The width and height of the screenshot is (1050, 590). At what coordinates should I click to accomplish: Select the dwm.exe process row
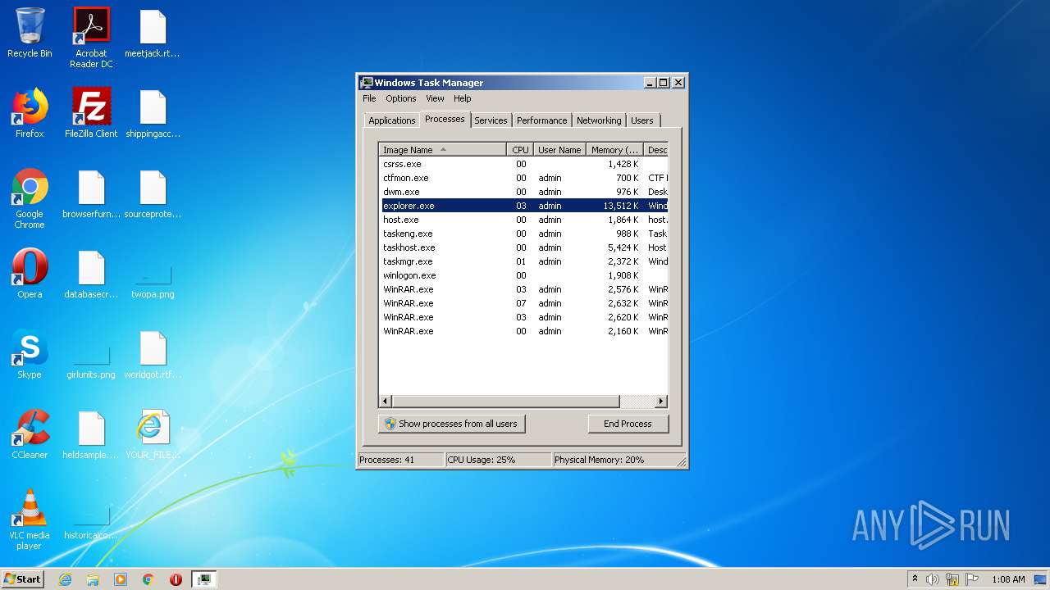point(524,192)
